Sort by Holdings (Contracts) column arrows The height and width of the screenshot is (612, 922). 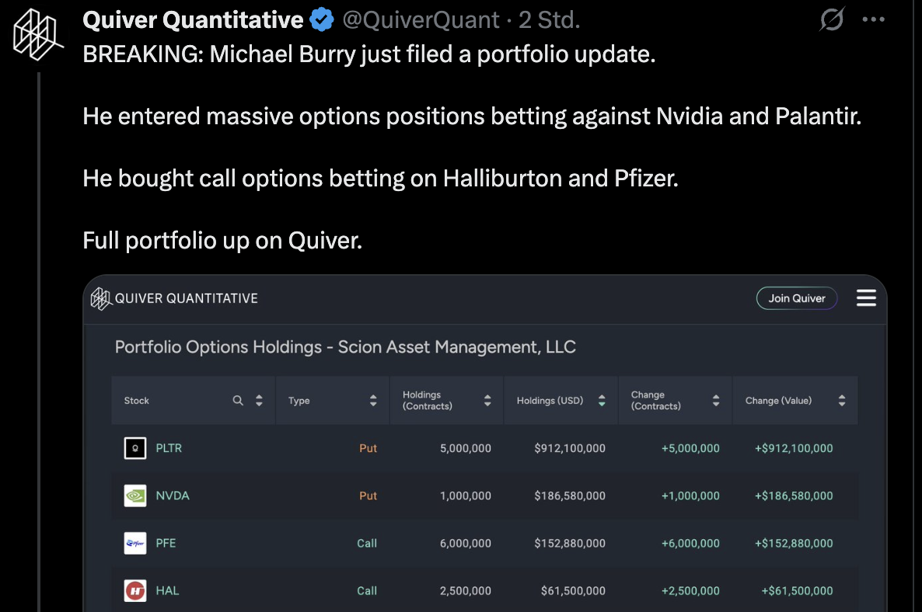coord(487,401)
